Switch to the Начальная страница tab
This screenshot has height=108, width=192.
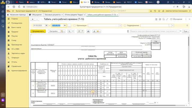[16, 15]
